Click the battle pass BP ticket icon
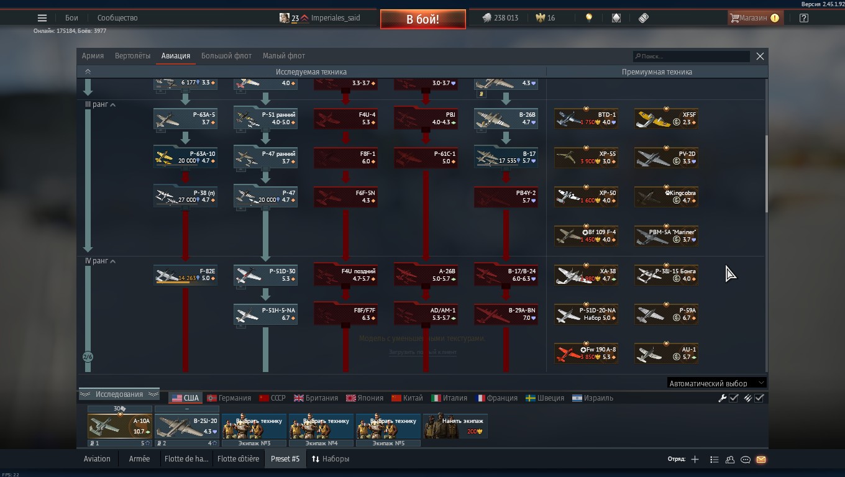The height and width of the screenshot is (477, 845). [644, 18]
